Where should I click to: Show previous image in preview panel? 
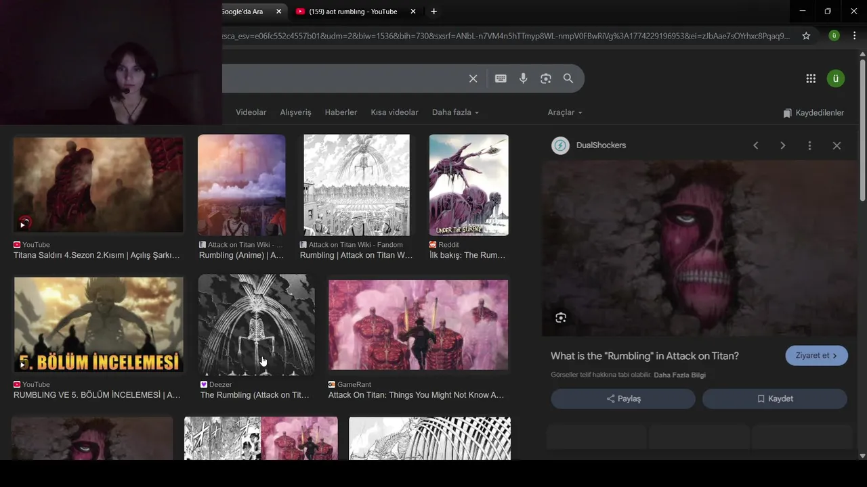756,145
